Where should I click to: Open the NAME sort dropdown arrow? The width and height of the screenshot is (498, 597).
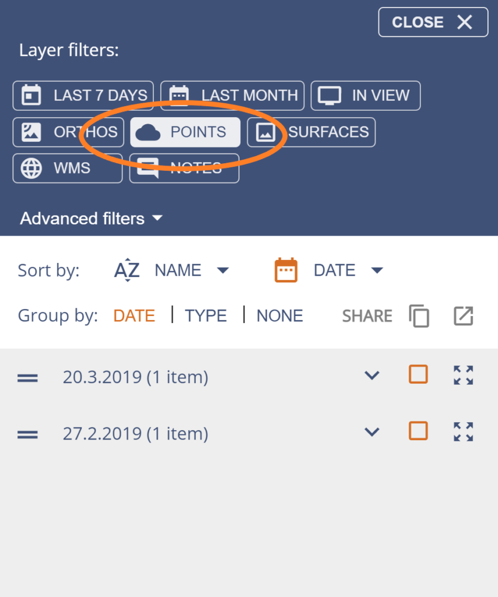(x=223, y=271)
